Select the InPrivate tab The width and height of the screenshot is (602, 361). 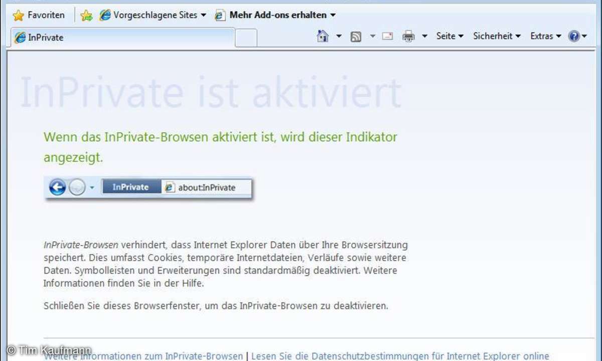pyautogui.click(x=122, y=38)
